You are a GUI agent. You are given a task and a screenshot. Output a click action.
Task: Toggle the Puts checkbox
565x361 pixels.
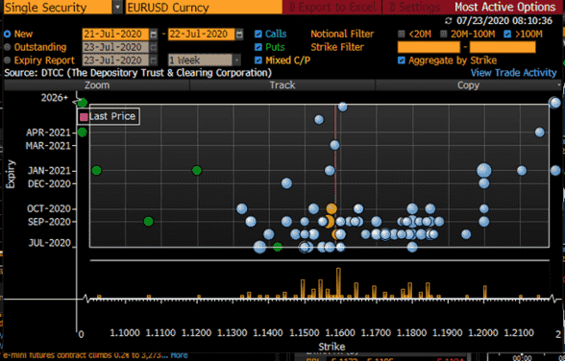click(258, 47)
